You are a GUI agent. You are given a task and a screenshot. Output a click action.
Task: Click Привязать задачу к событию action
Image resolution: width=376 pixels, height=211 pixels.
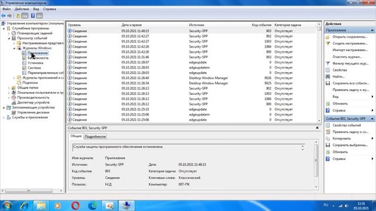pos(350,132)
